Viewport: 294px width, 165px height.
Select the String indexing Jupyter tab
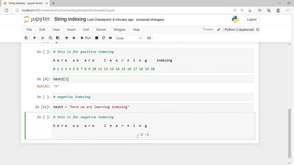(x=26, y=3)
